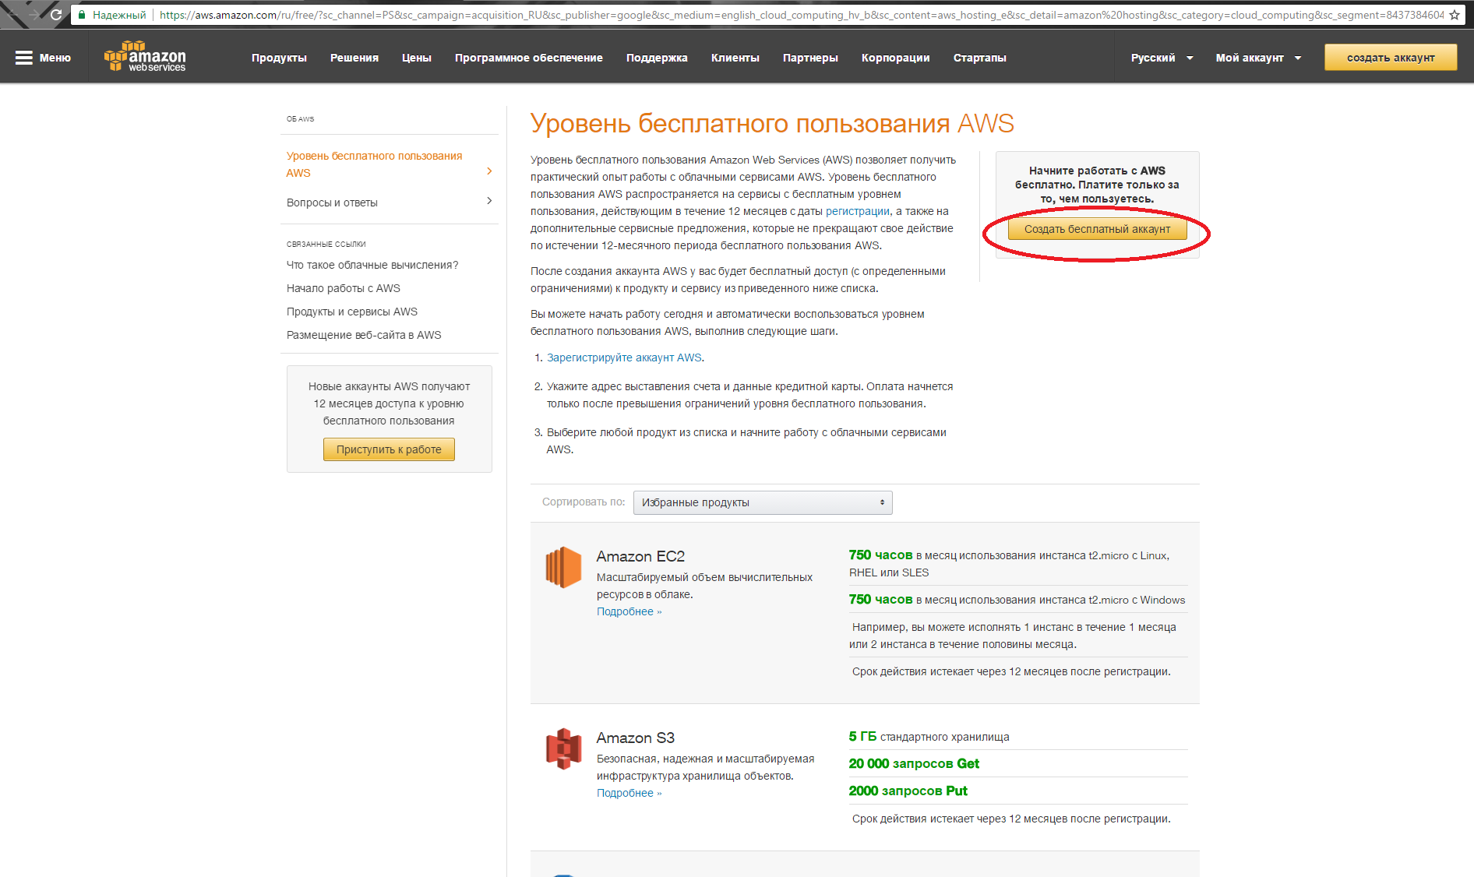Expand the Мой аккаунт dropdown
1474x877 pixels.
click(x=1258, y=58)
